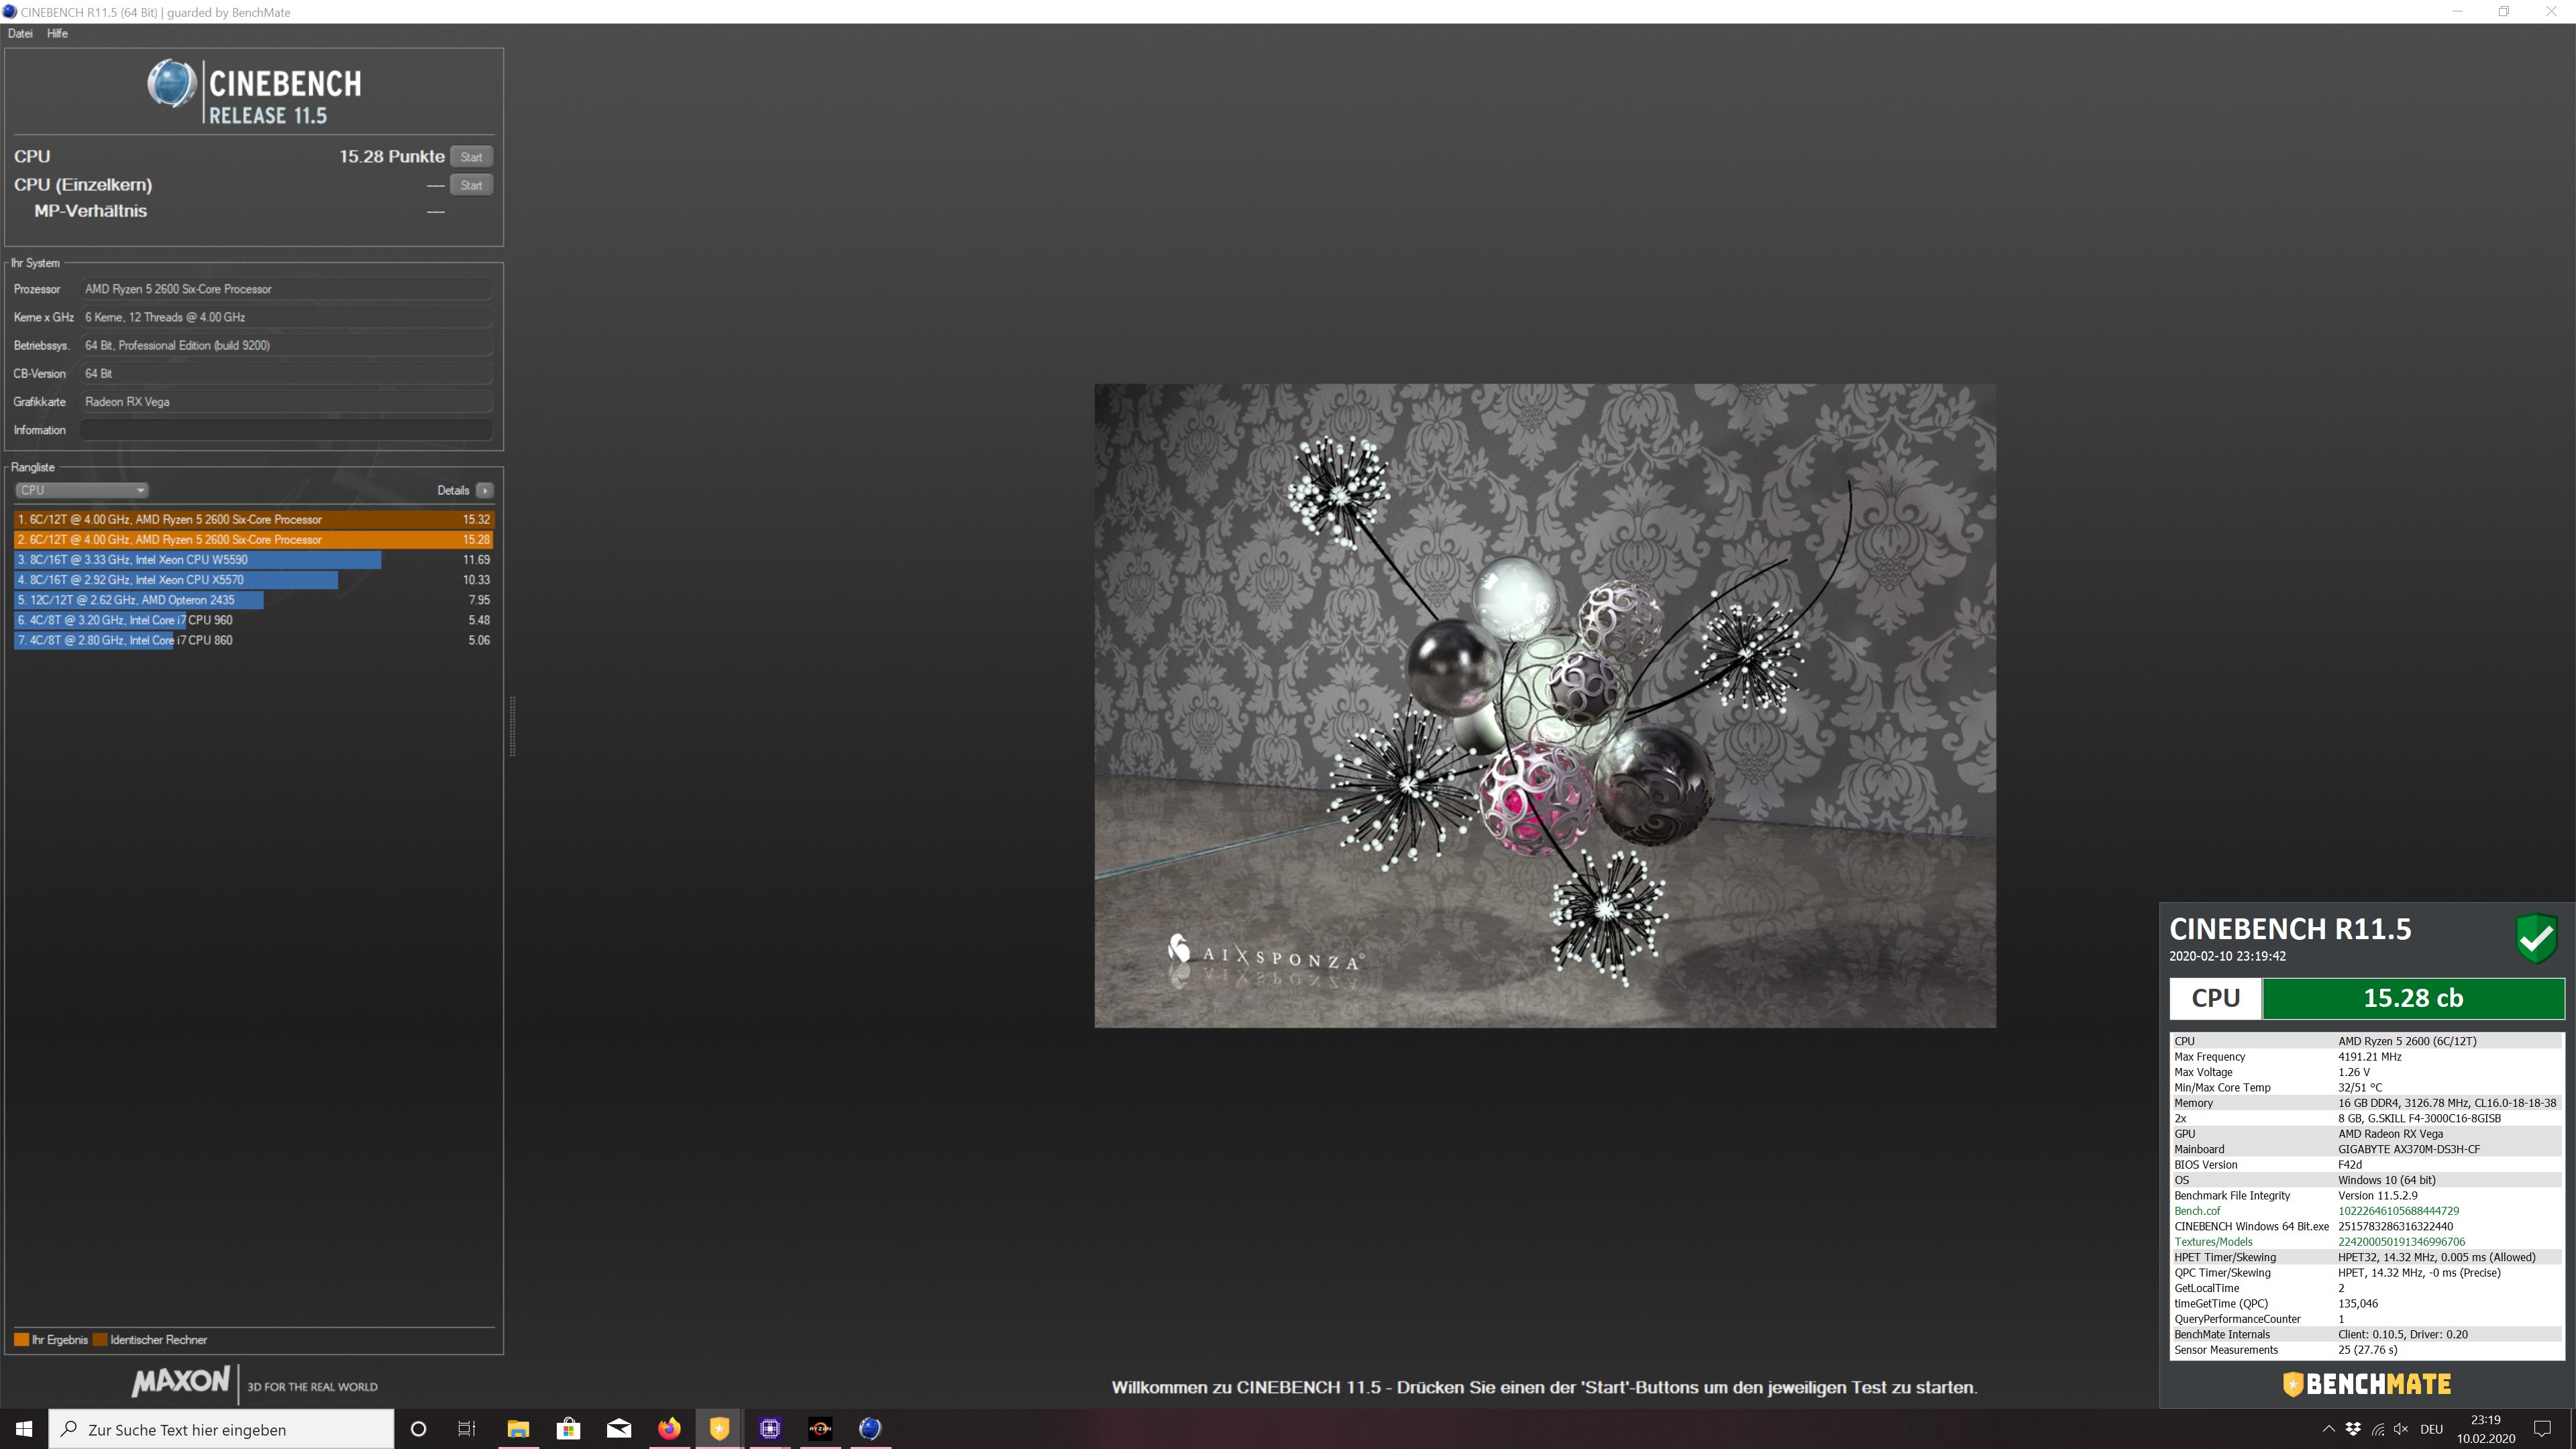Click the Information input field
Viewport: 2576px width, 1449px height.
(x=286, y=430)
